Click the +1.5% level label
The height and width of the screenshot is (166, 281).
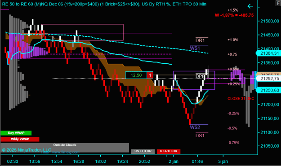[x=233, y=10]
